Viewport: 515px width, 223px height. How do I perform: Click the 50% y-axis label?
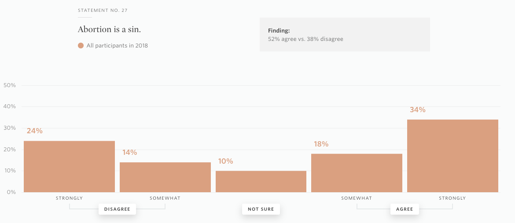[x=10, y=85]
